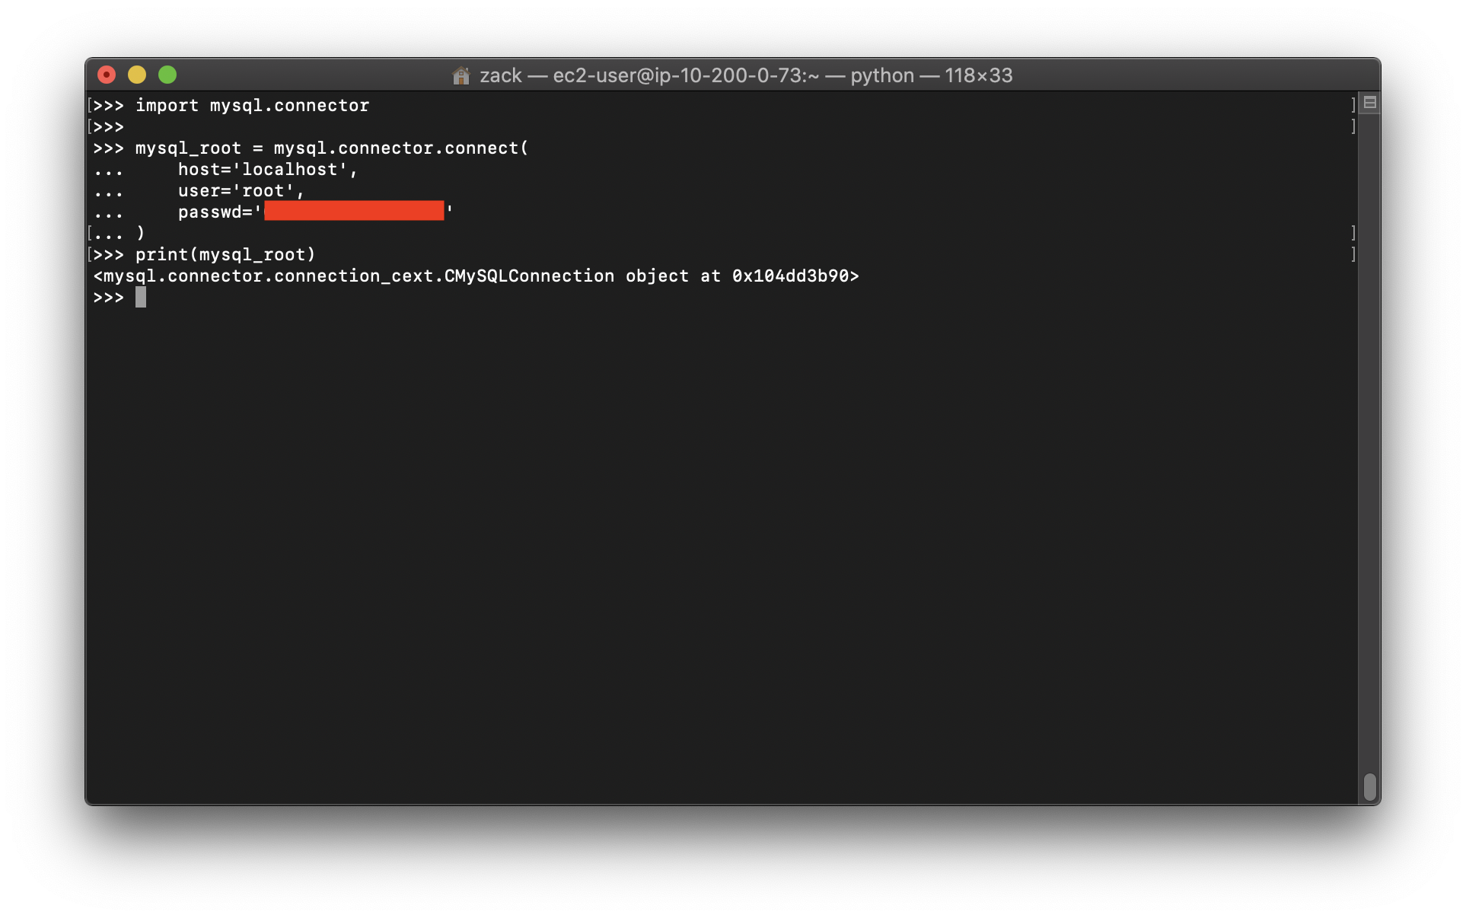This screenshot has height=918, width=1466.
Task: Click the upper scrollbar track area
Action: (1369, 304)
